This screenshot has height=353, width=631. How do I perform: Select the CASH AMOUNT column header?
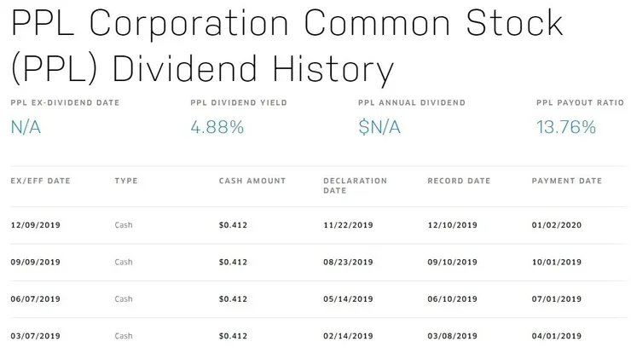(252, 181)
